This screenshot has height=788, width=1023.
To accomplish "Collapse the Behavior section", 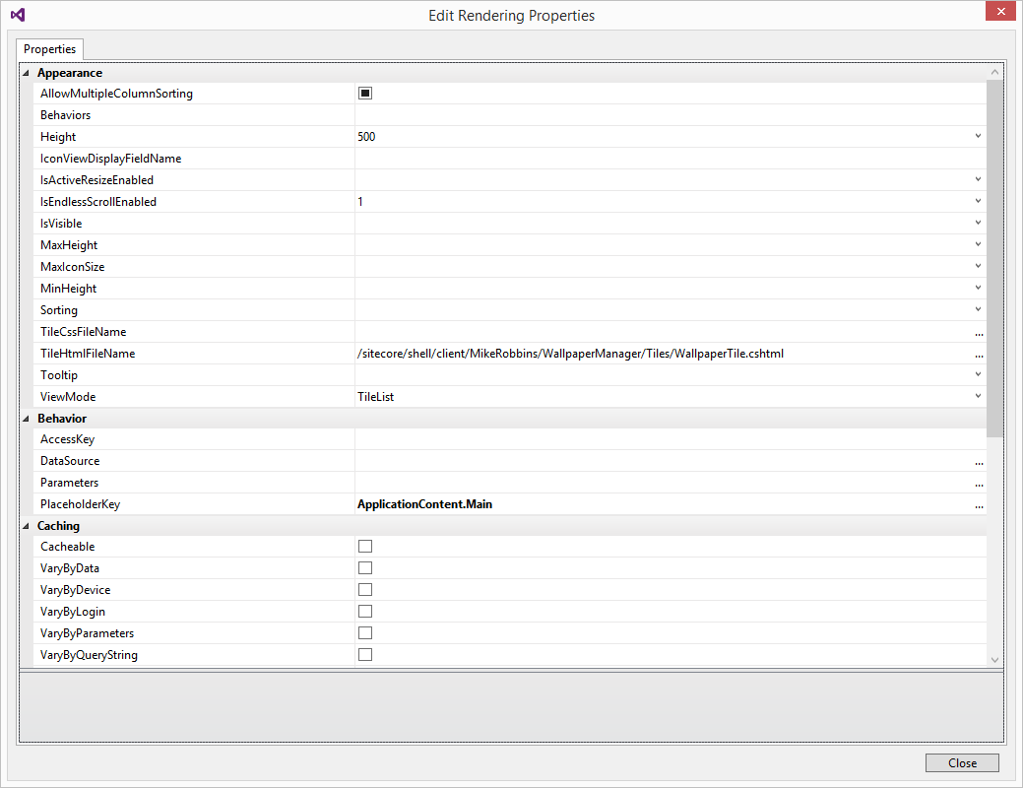I will (x=27, y=419).
